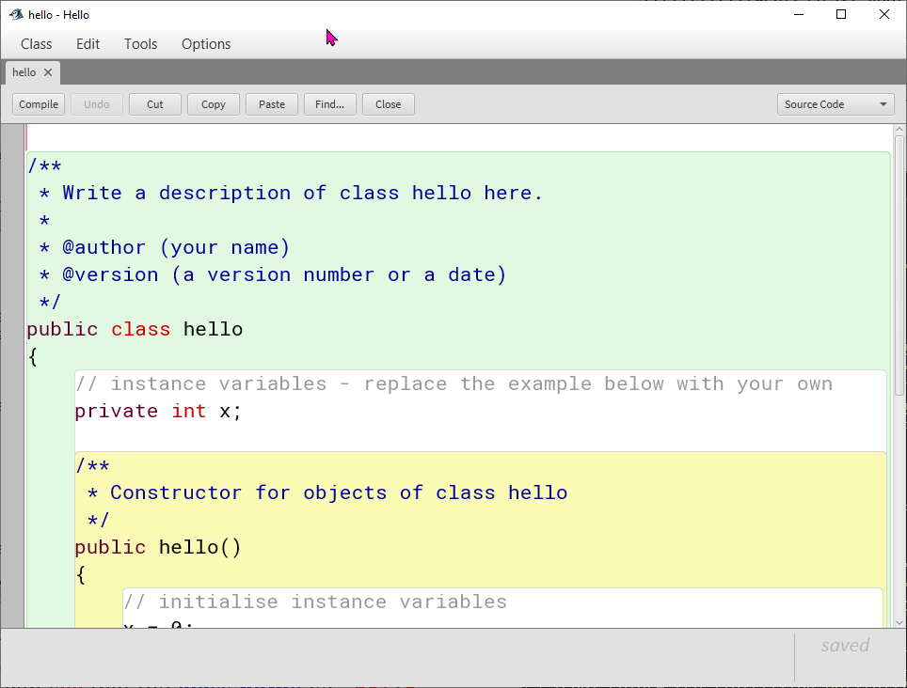The height and width of the screenshot is (688, 907).
Task: Open the Class menu
Action: click(37, 44)
